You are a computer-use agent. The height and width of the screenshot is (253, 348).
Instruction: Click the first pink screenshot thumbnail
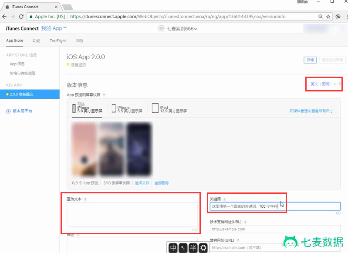point(84,149)
